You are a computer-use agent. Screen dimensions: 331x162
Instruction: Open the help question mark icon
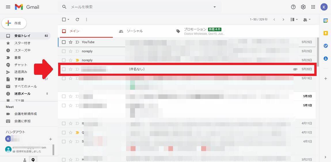(293, 7)
